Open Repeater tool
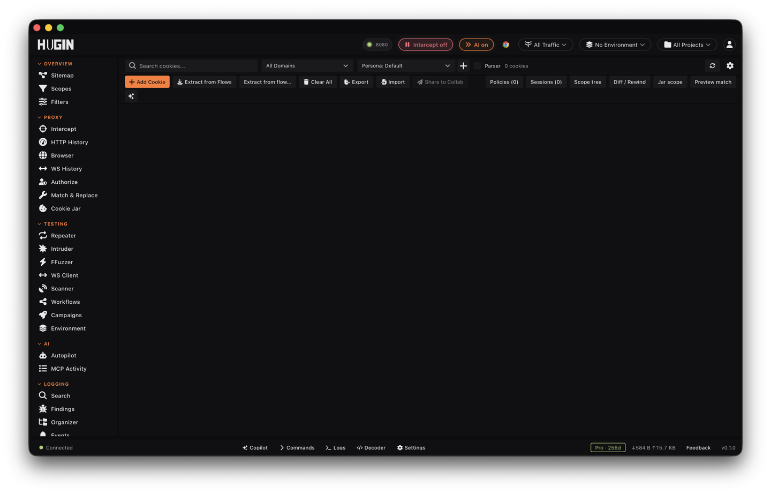 [x=63, y=236]
